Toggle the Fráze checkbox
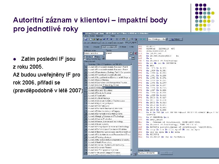The width and height of the screenshot is (219, 164). pos(93,57)
